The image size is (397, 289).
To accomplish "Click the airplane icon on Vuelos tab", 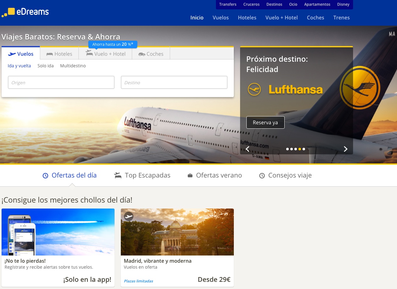I will [12, 54].
